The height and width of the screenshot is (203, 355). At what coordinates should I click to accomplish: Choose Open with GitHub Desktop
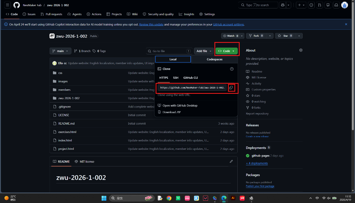[x=177, y=106]
